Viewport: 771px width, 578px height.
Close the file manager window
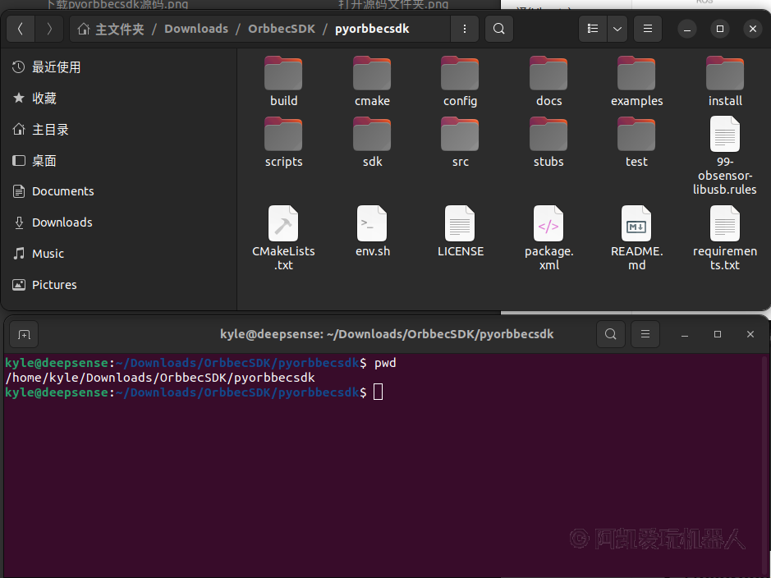(x=752, y=29)
